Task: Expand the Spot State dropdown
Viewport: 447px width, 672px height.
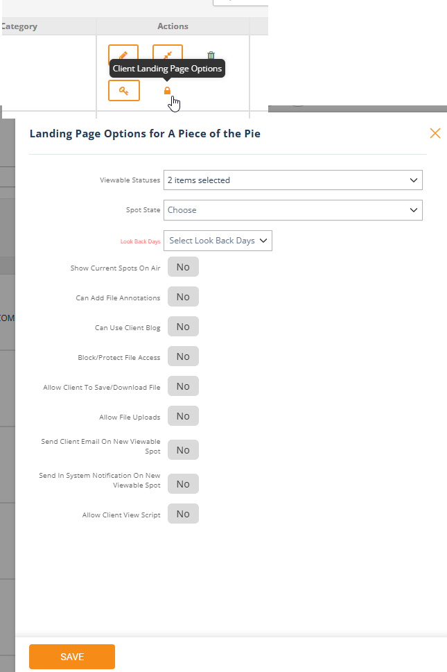Action: pyautogui.click(x=292, y=210)
